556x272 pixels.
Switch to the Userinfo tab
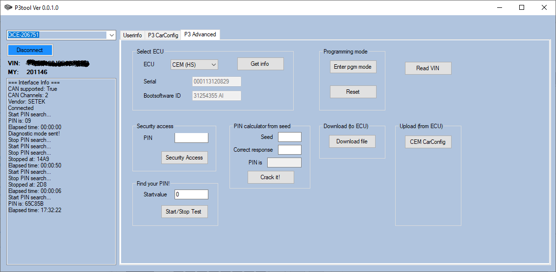pyautogui.click(x=132, y=35)
